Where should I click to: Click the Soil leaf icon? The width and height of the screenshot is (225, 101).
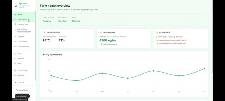pos(15,53)
